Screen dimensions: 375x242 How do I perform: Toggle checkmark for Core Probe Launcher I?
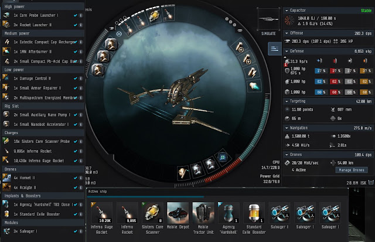coord(76,15)
